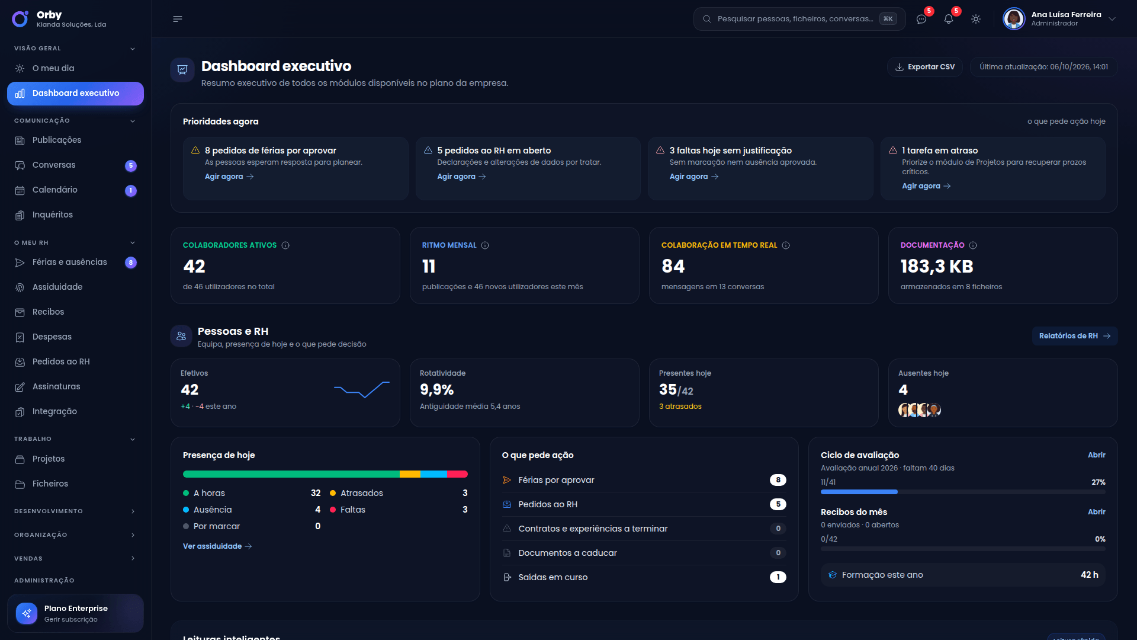This screenshot has width=1137, height=640.
Task: Toggle light theme with sun icon
Action: pos(976,19)
